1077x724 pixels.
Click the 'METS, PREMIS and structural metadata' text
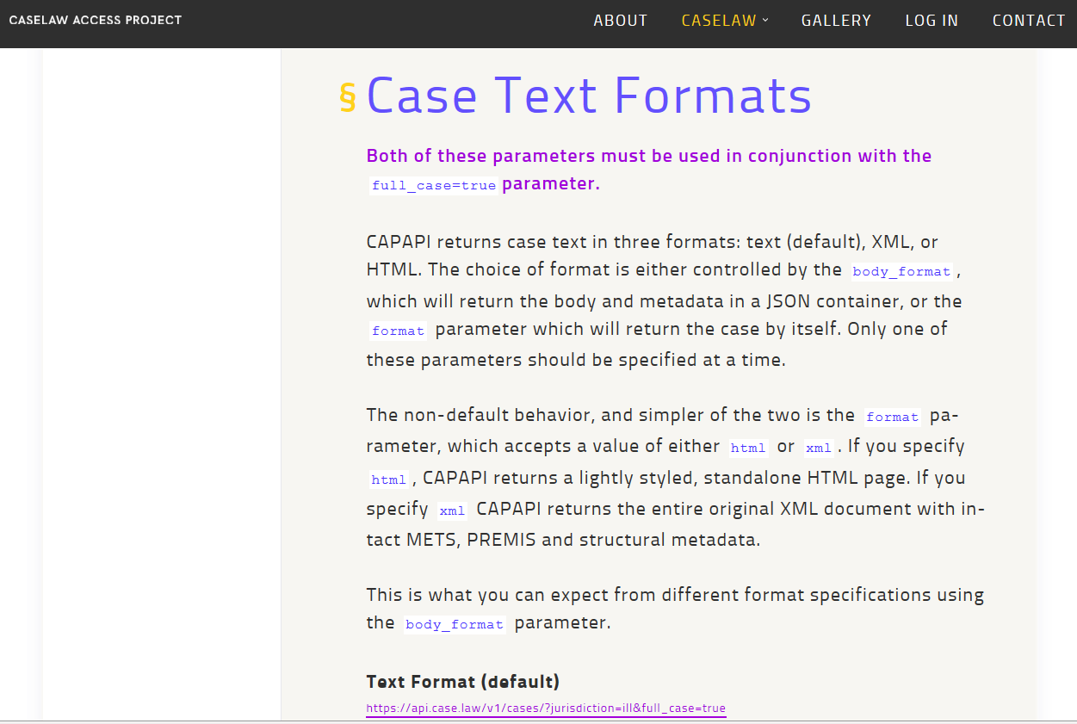[582, 540]
